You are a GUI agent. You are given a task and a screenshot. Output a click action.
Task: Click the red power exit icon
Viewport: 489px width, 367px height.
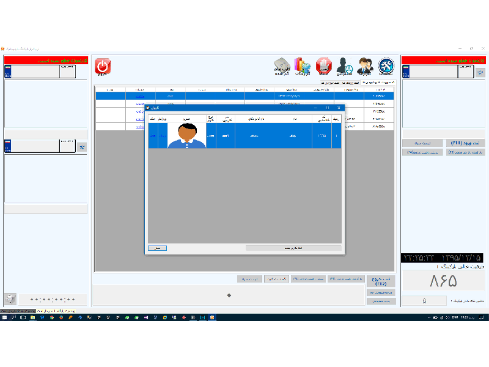103,66
